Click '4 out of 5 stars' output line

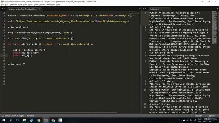click(160, 104)
